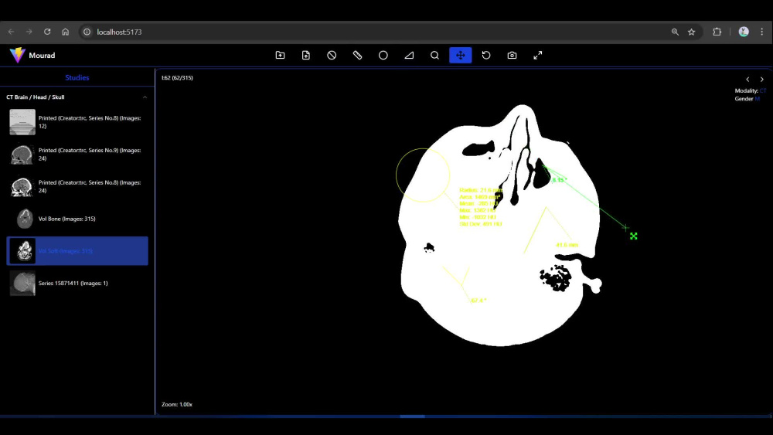This screenshot has height=435, width=773.
Task: Click the upload file icon
Action: (305, 55)
